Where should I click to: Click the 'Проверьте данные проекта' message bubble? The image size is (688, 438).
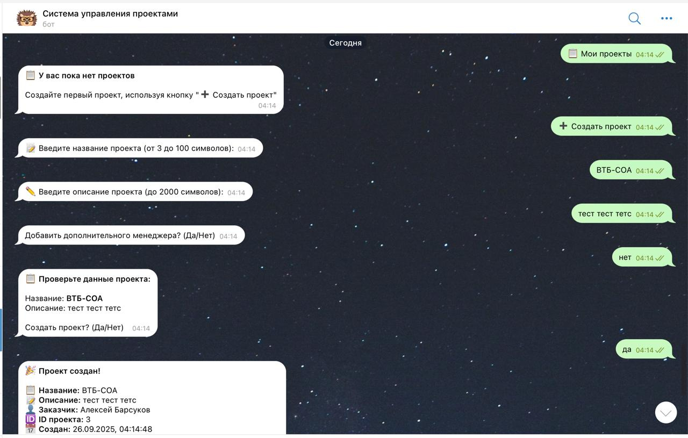point(88,303)
